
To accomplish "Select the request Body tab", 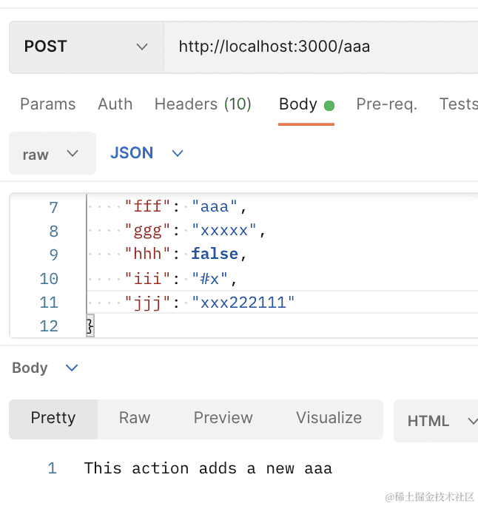I will pyautogui.click(x=297, y=104).
